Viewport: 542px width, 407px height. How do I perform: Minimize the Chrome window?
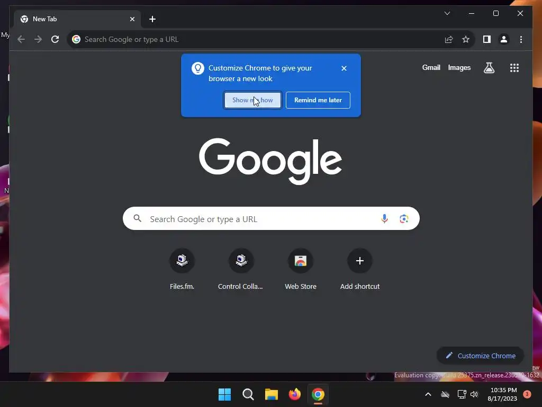(x=472, y=13)
